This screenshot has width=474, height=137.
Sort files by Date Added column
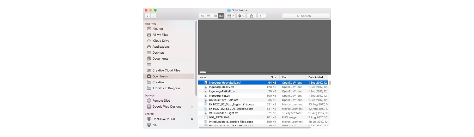point(316,77)
